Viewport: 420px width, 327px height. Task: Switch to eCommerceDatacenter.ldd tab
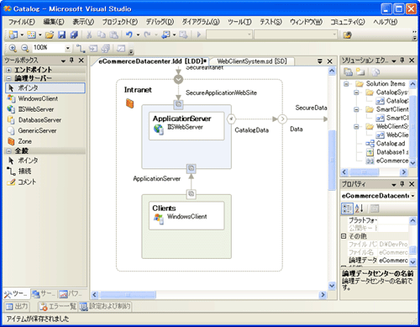click(153, 61)
